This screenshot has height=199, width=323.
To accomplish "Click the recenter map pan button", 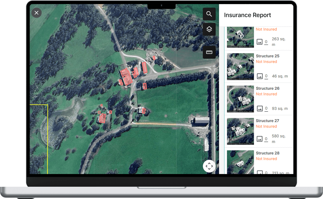I will [x=209, y=166].
